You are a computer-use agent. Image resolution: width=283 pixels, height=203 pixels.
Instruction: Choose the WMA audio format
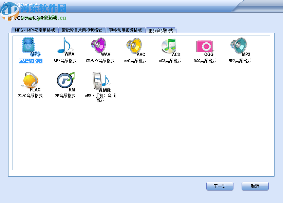pos(65,46)
